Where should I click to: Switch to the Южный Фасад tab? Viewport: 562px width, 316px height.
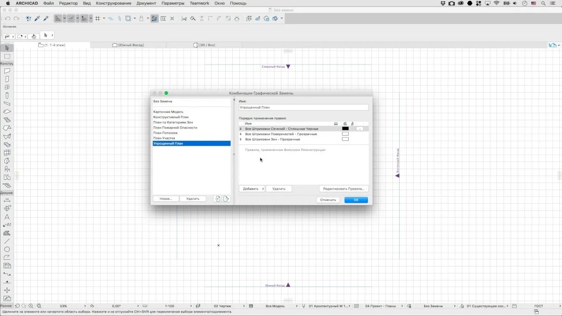pos(128,45)
